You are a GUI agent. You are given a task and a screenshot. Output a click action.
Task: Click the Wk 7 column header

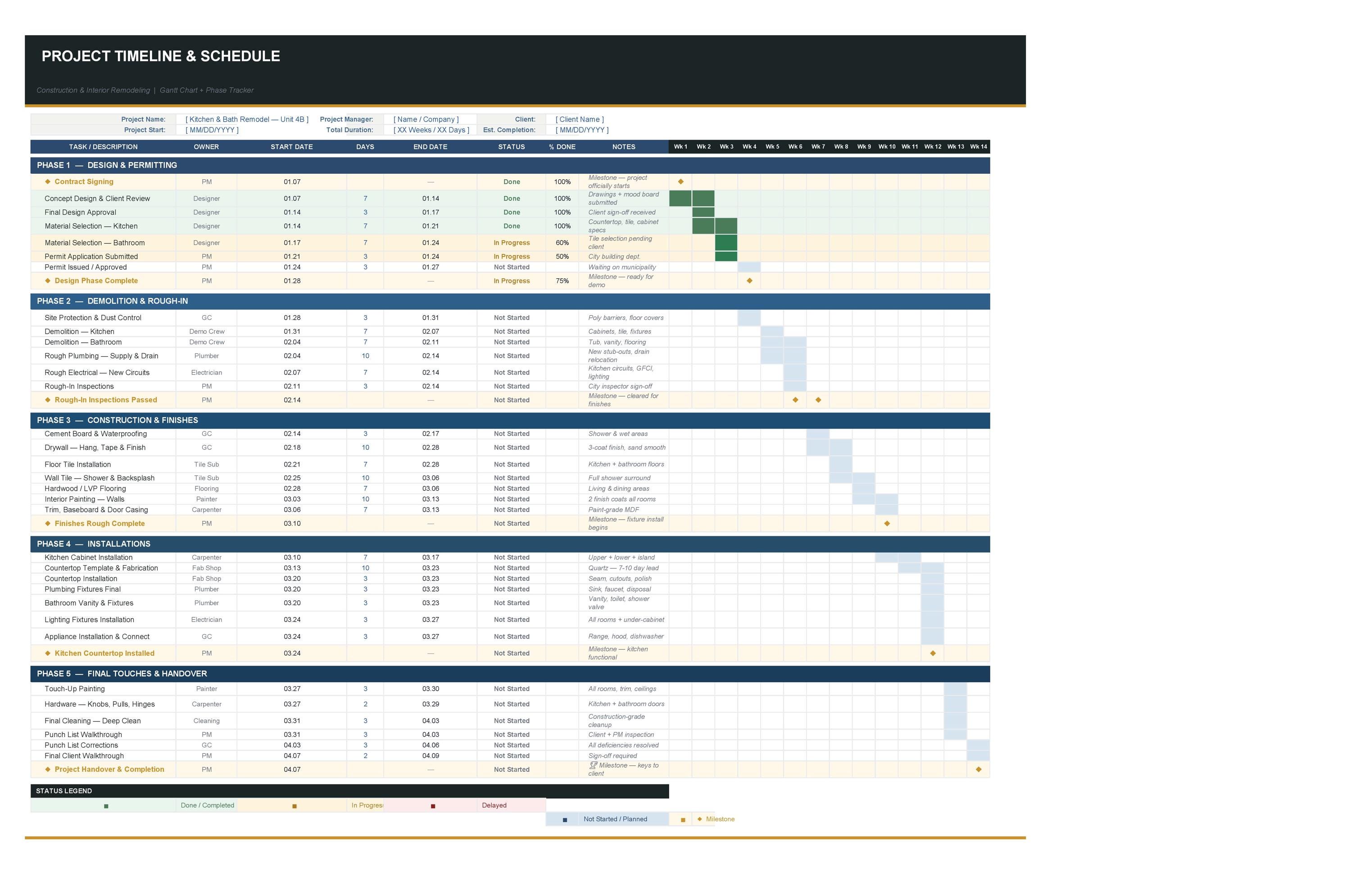pos(818,146)
